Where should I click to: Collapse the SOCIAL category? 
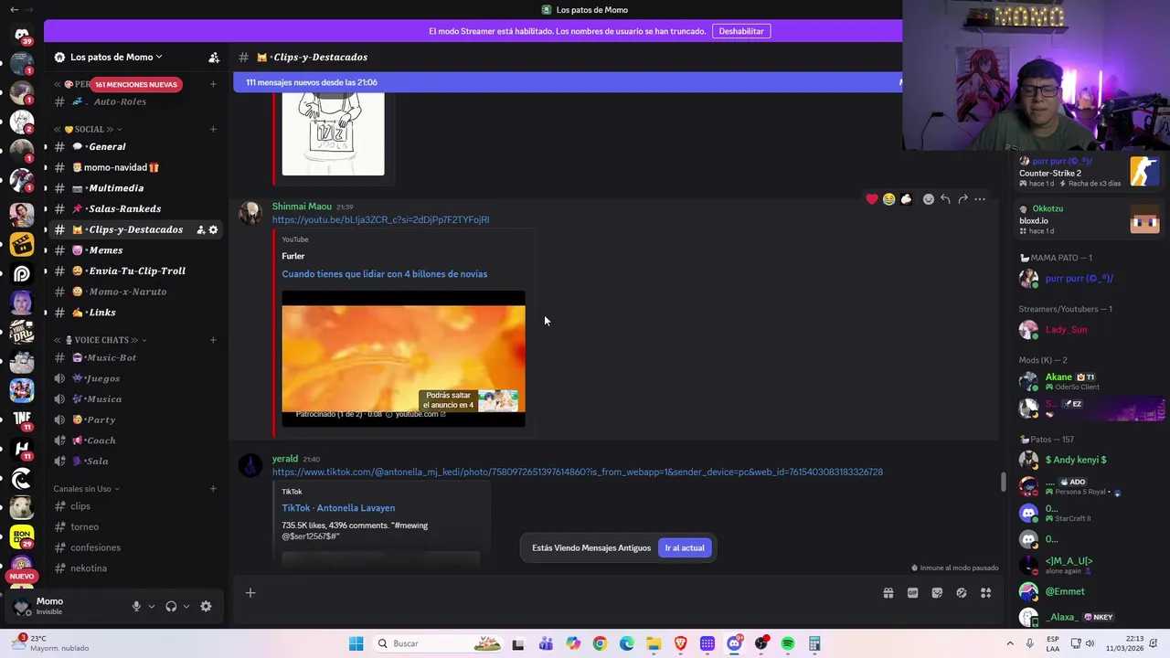[x=89, y=129]
